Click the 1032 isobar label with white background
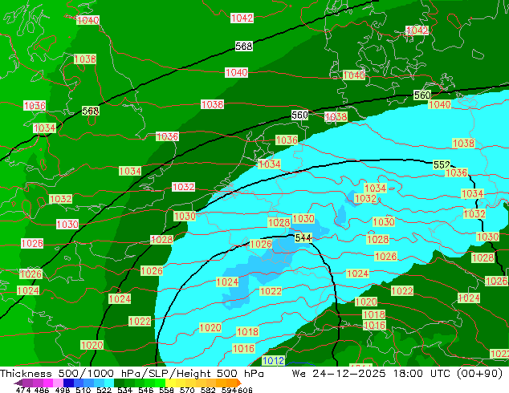The image size is (509, 393). [x=183, y=187]
